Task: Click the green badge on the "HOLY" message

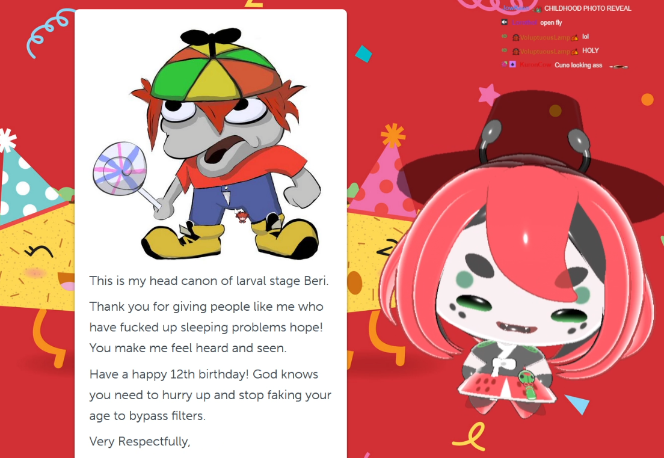Action: pyautogui.click(x=505, y=50)
